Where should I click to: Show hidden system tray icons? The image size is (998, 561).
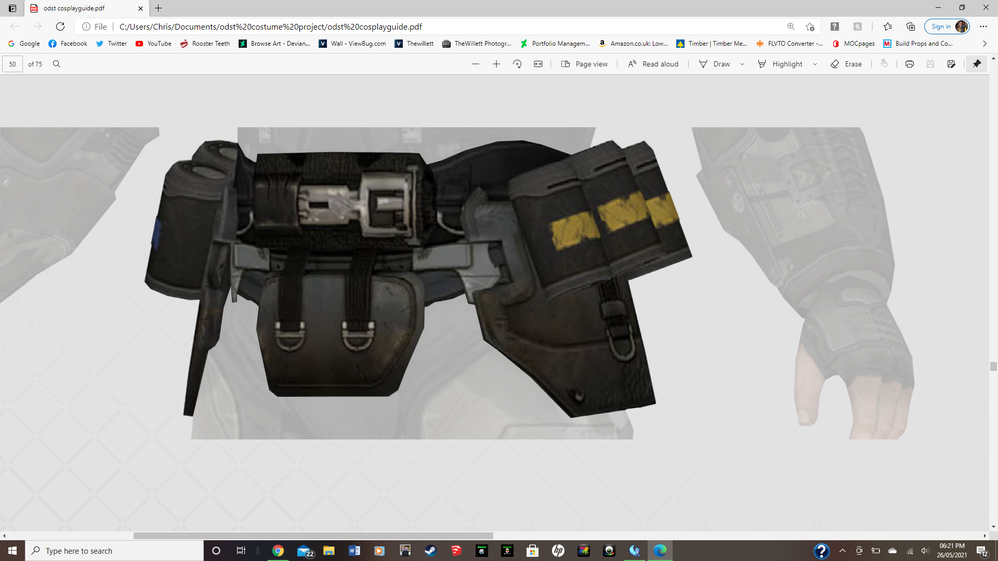[843, 551]
